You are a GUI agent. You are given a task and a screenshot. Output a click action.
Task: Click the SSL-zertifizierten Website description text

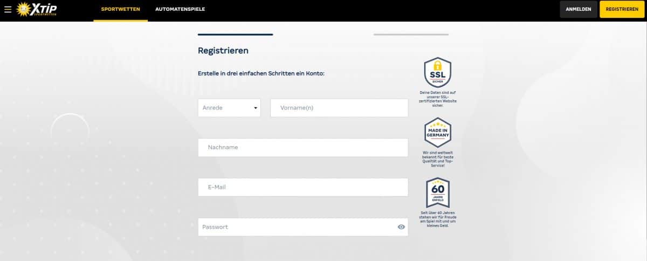pos(438,99)
